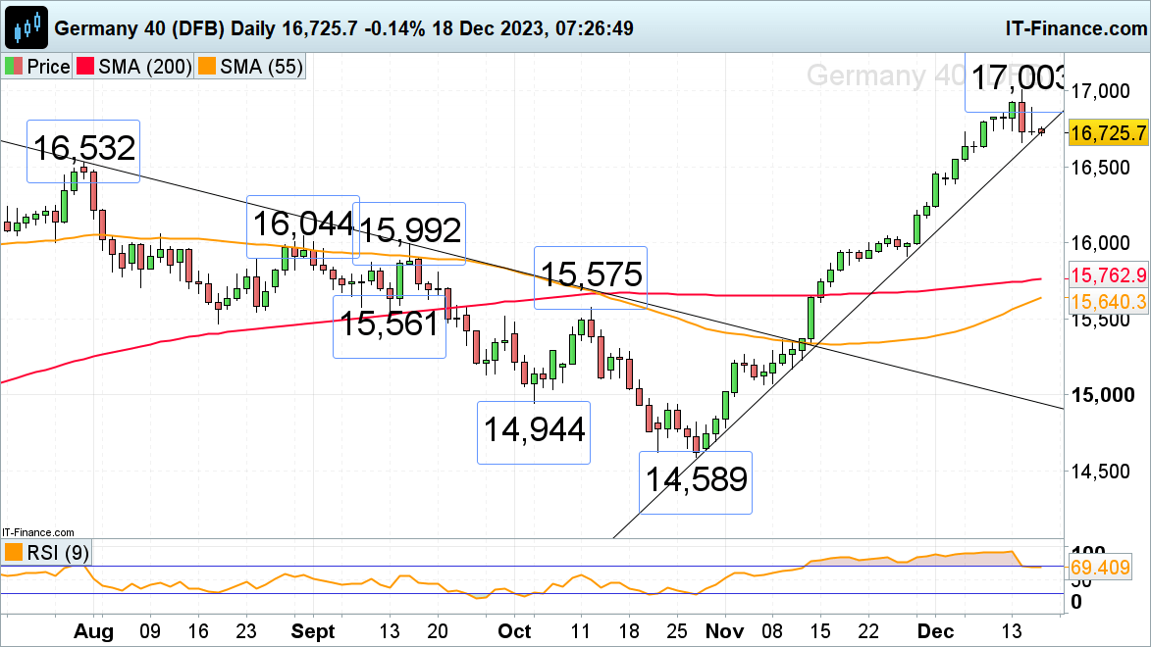This screenshot has width=1151, height=647.
Task: Click the 08 date label in November
Action: 772,631
